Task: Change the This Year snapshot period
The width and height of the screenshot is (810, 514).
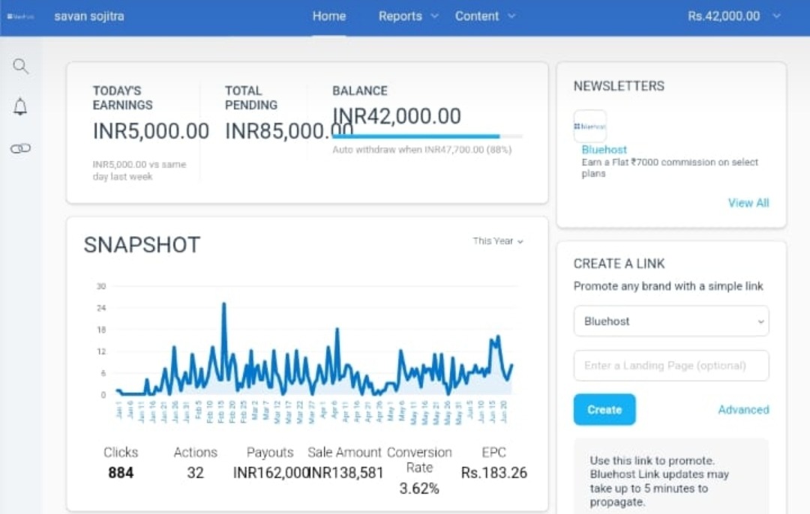Action: pyautogui.click(x=497, y=241)
